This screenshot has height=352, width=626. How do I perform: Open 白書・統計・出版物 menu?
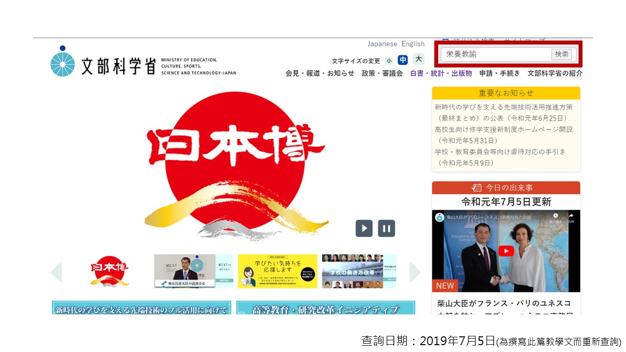[441, 73]
